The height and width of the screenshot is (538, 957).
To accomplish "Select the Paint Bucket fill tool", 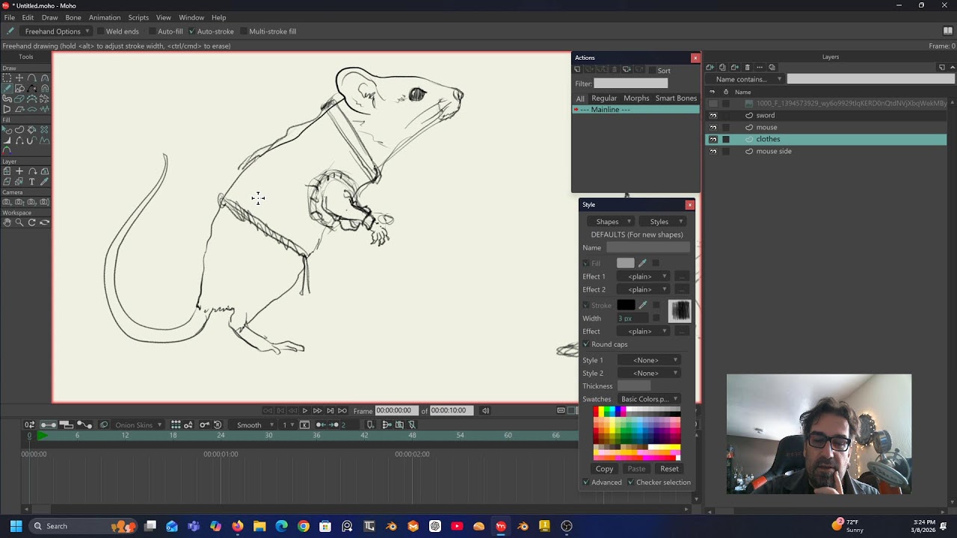I will pos(31,129).
